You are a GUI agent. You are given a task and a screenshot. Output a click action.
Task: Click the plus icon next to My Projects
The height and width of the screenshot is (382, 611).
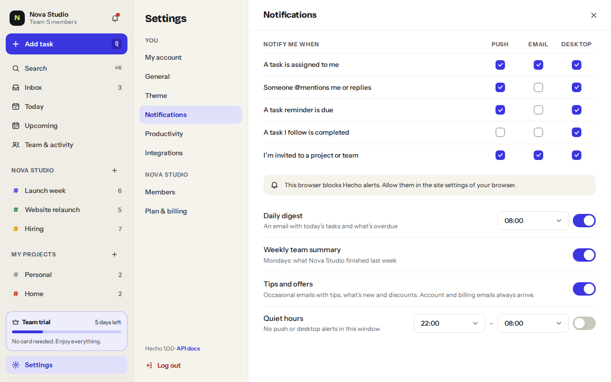[x=115, y=255]
